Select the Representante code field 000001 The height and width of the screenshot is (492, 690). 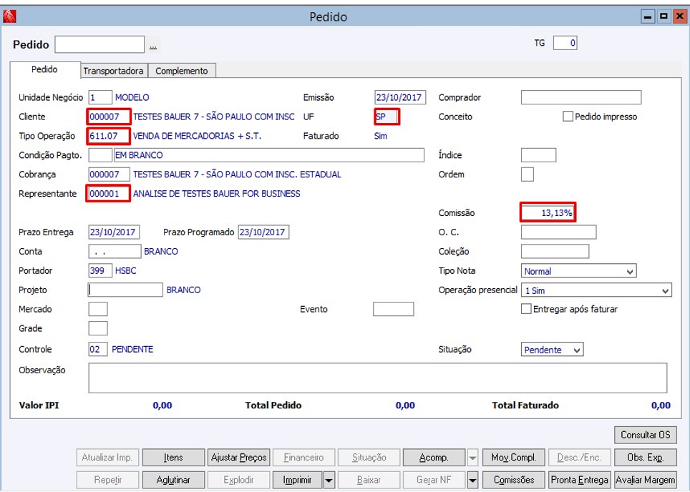pos(108,194)
